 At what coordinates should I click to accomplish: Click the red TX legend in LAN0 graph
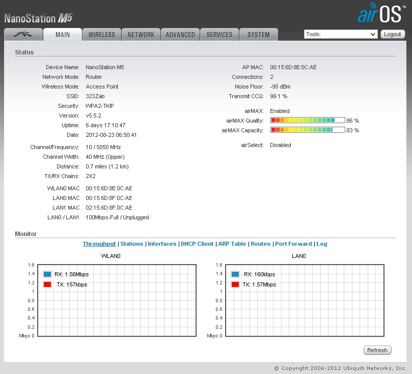[x=235, y=284]
